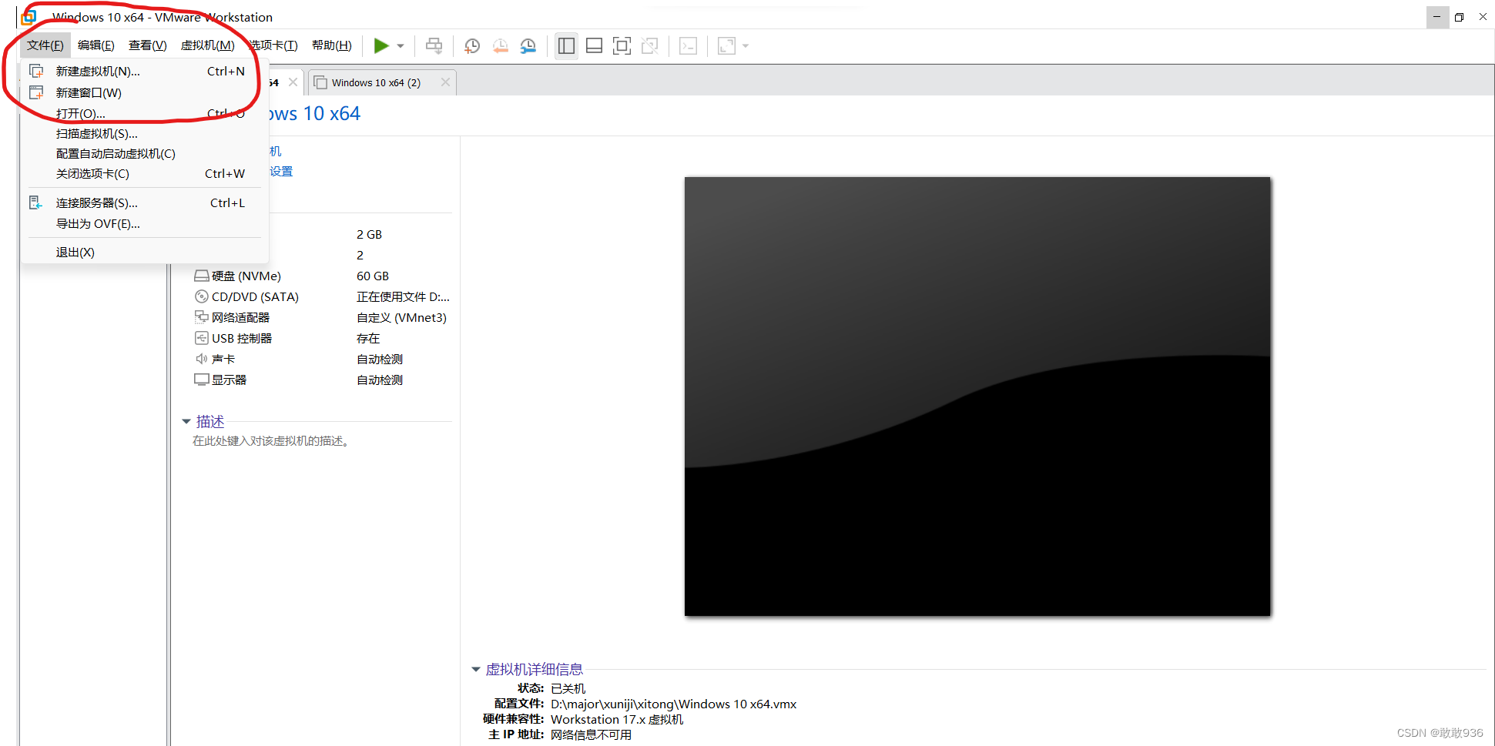Select the 显示器 device row
Screen dimensions: 1495x746
[322, 380]
